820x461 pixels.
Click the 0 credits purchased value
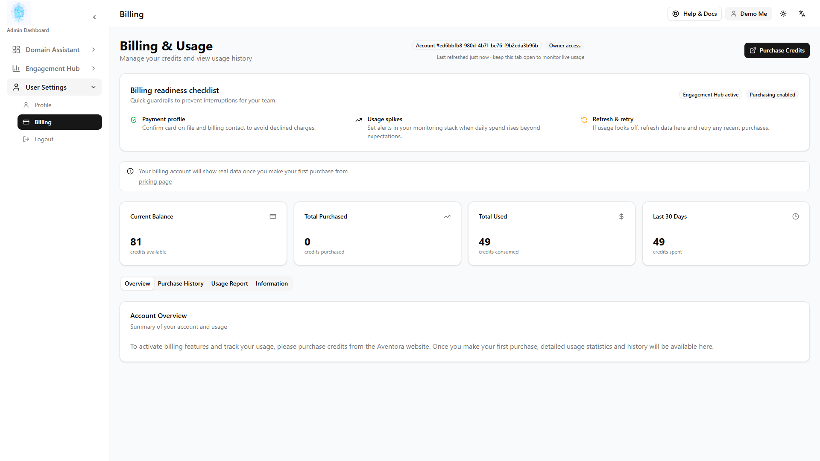point(307,242)
